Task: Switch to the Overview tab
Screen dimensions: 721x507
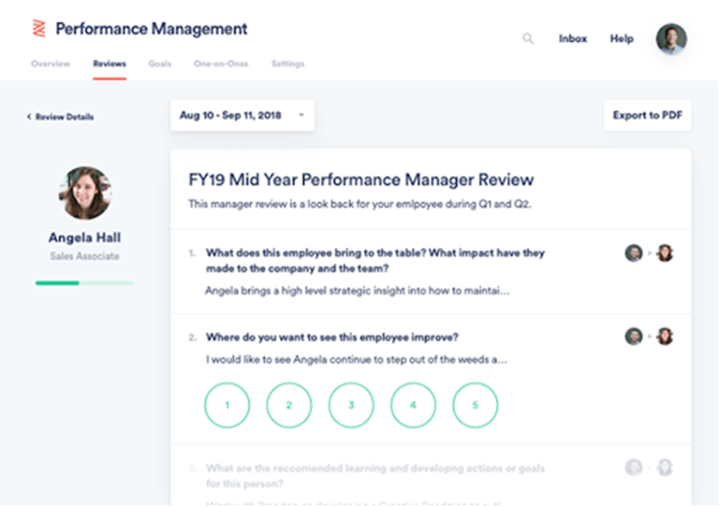Action: click(x=51, y=64)
